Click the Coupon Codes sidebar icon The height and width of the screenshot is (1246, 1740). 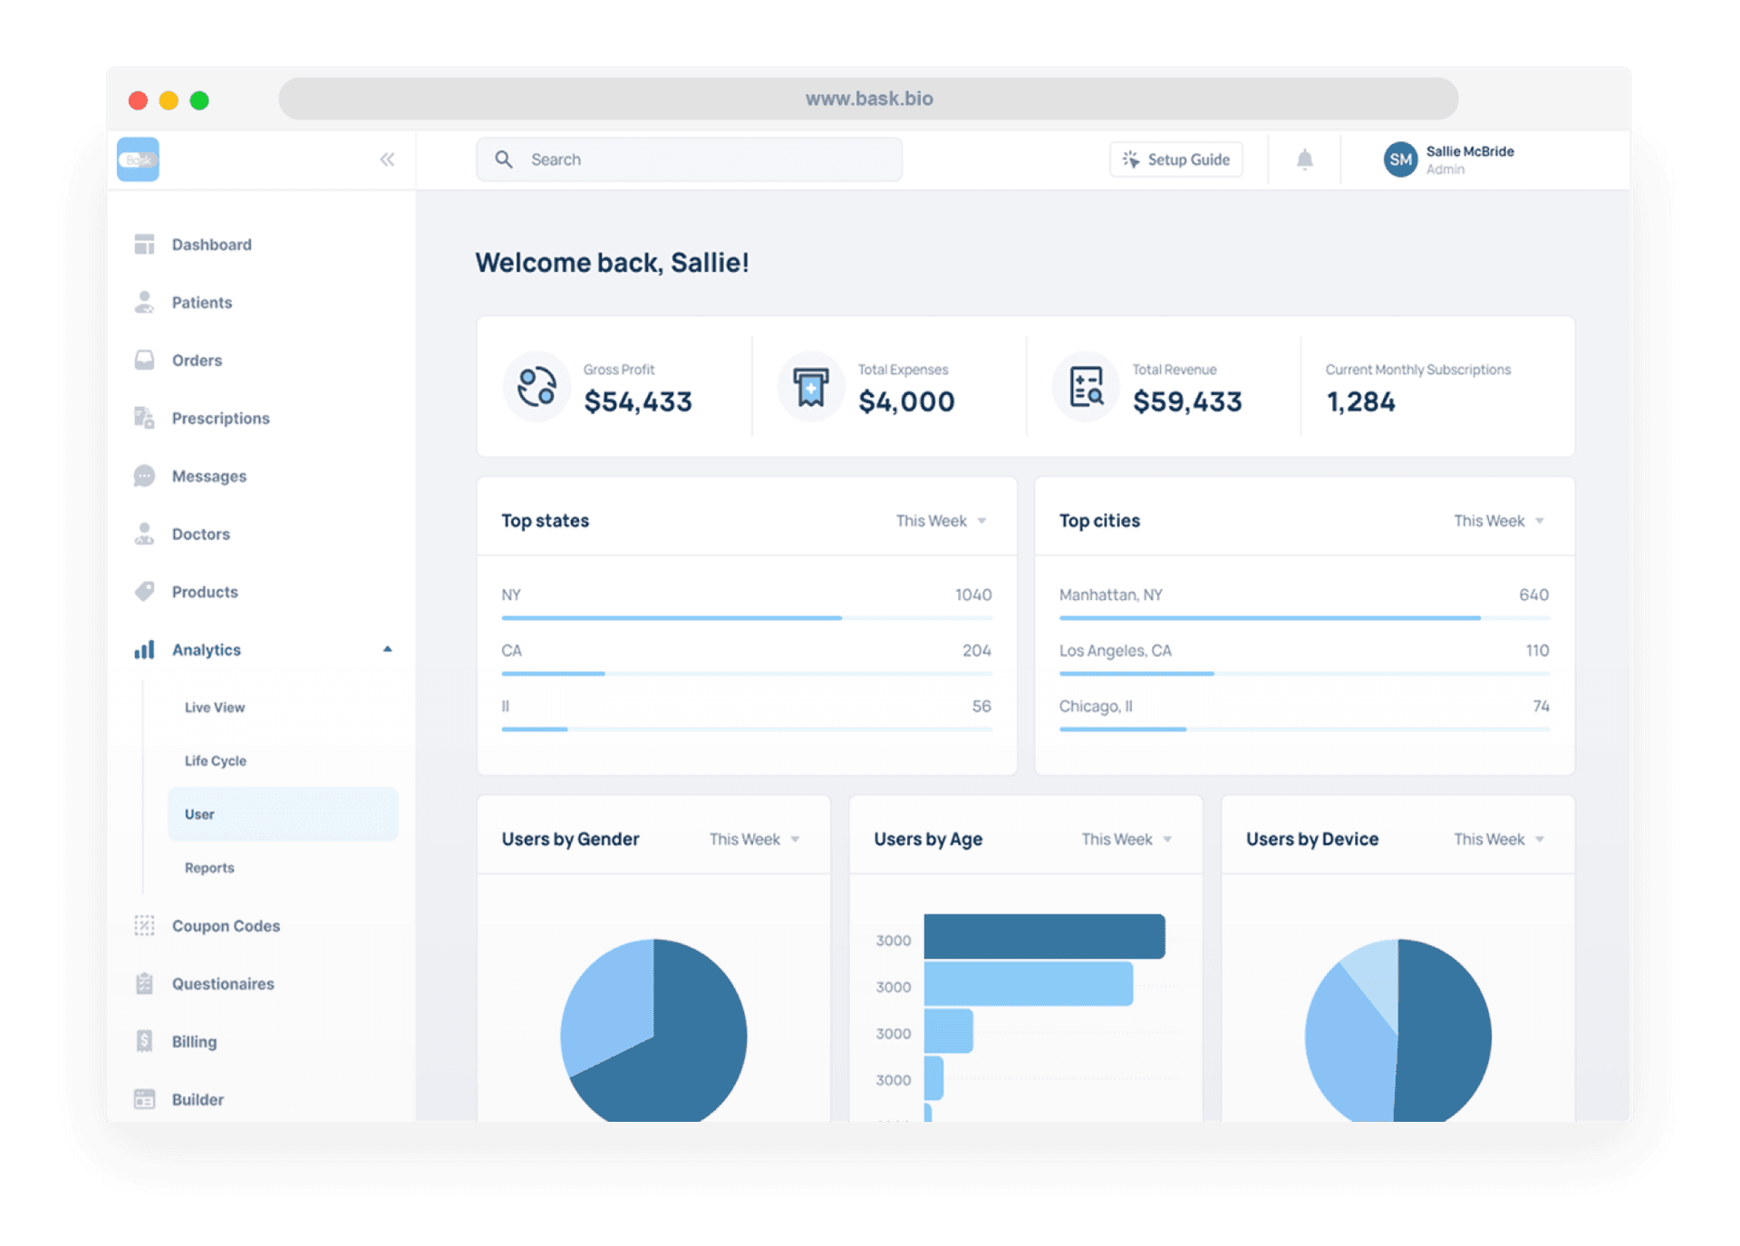coord(144,925)
